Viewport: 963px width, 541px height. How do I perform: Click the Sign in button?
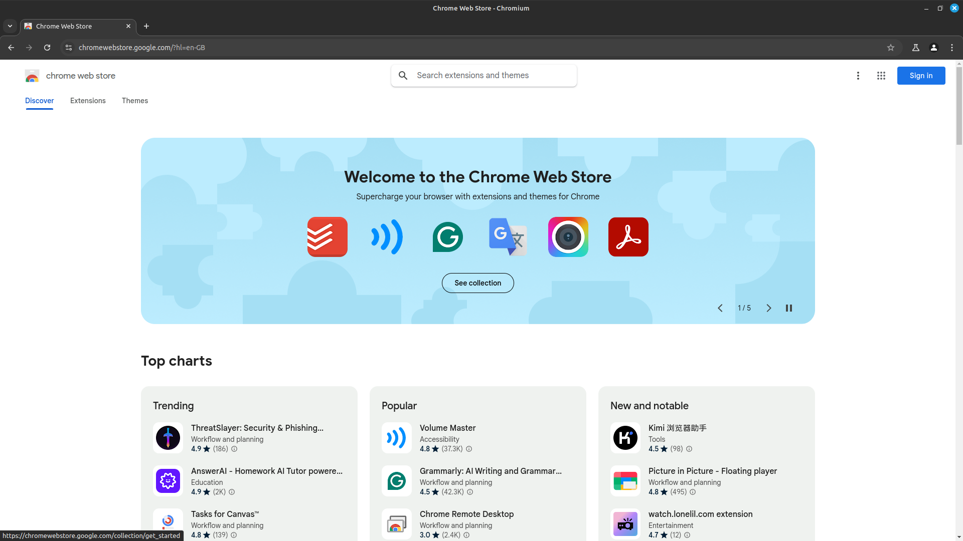(x=920, y=76)
